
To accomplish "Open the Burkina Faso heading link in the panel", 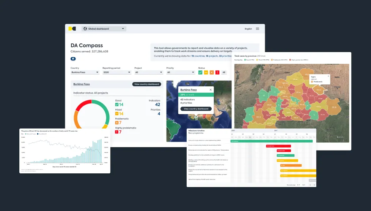I will (x=82, y=84).
